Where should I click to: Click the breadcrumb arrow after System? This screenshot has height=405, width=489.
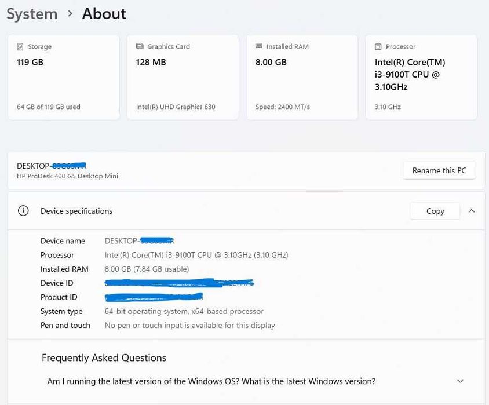pos(70,13)
